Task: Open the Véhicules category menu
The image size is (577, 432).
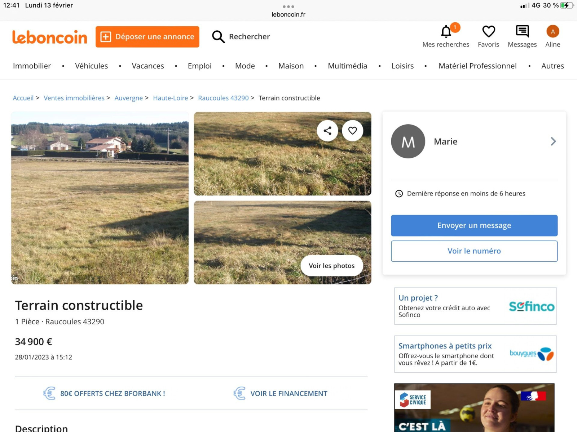Action: 91,66
